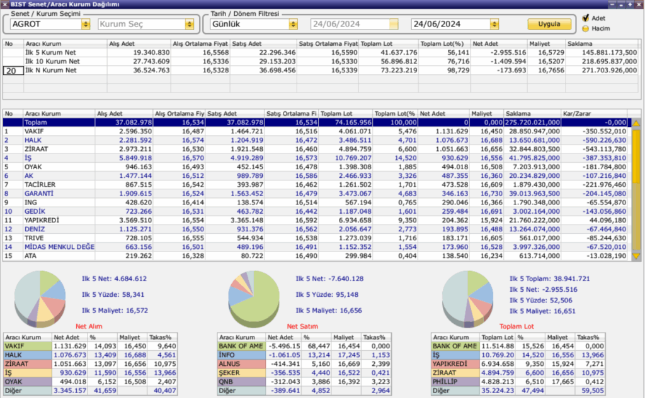Click the Net Satım pie chart
This screenshot has height=398, width=645.
pos(254,299)
